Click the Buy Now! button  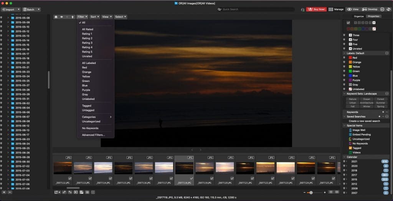pos(316,9)
